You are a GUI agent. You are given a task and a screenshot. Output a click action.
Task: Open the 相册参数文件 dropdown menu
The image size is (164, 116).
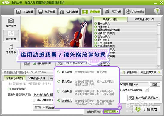click(x=151, y=72)
